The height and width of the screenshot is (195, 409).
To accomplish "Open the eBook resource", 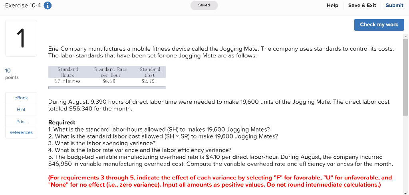I will point(21,98).
